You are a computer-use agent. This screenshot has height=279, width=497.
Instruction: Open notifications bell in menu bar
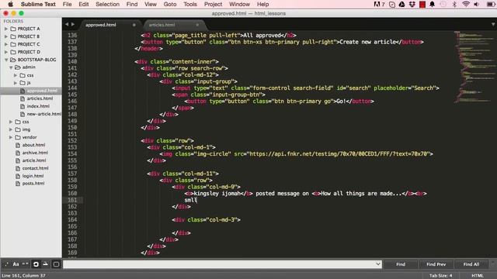(432, 4)
